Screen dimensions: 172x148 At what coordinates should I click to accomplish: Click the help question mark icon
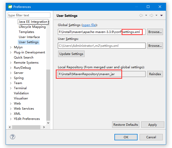pos(13,137)
